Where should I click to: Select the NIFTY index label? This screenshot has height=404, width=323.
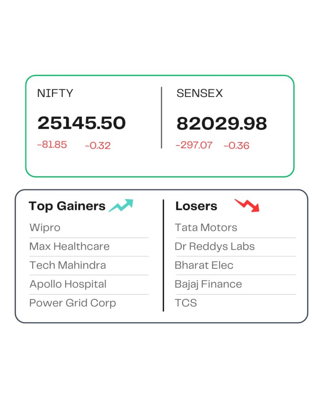pyautogui.click(x=55, y=94)
